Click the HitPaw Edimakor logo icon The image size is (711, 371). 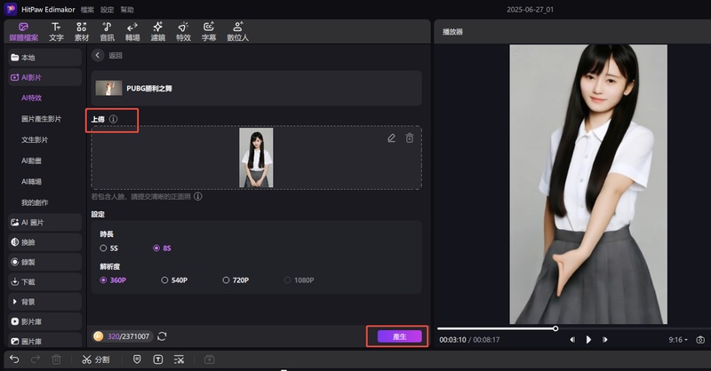tap(11, 9)
